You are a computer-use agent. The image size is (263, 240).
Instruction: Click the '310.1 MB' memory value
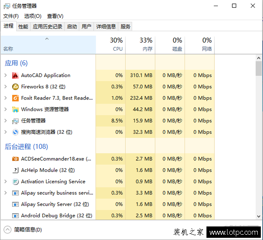141,76
